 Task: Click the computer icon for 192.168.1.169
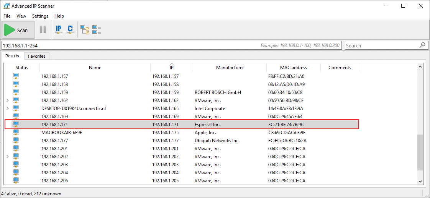pos(16,116)
